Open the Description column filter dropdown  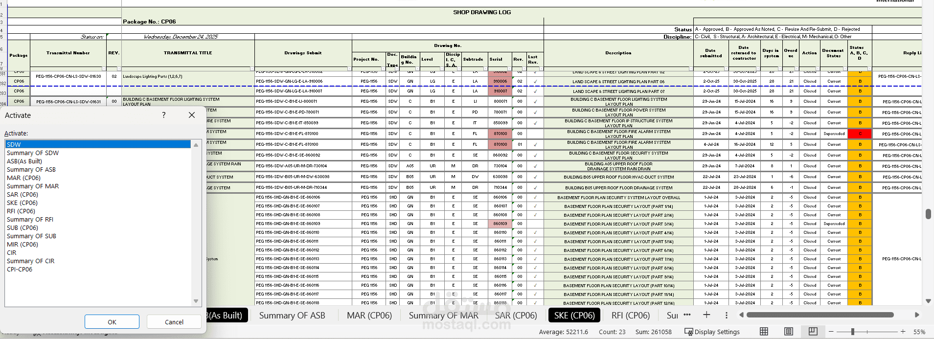(x=691, y=68)
